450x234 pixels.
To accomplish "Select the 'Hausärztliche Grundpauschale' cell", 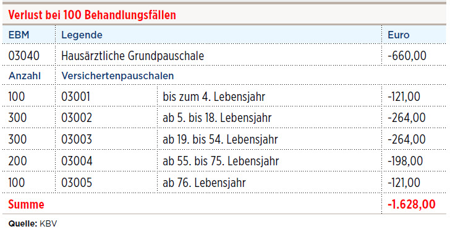I will [132, 56].
